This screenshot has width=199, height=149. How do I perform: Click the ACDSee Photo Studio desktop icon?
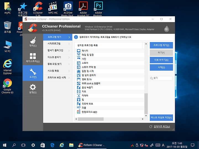(x=68, y=9)
